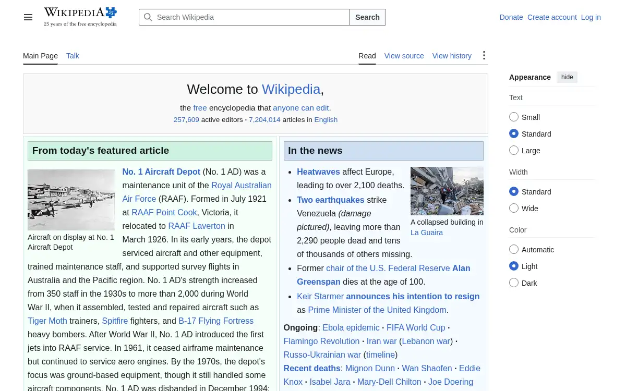Click the Joe Doering link
626x391 pixels.
(451, 382)
